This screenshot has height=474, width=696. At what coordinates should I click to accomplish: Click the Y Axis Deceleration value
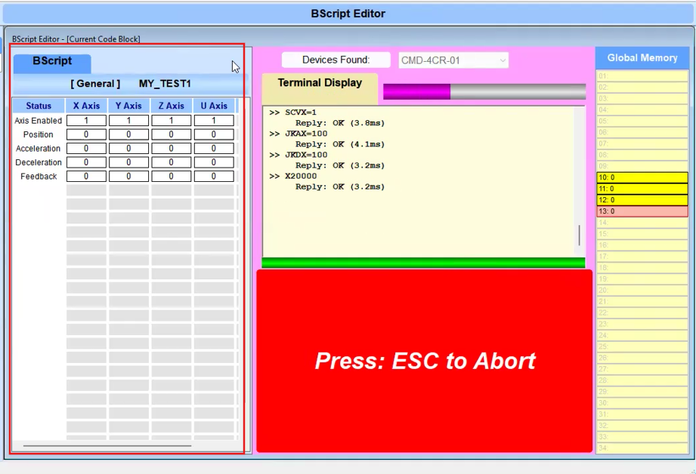[x=128, y=162]
